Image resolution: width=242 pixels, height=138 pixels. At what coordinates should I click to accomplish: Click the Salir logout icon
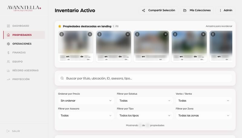(x=8, y=131)
